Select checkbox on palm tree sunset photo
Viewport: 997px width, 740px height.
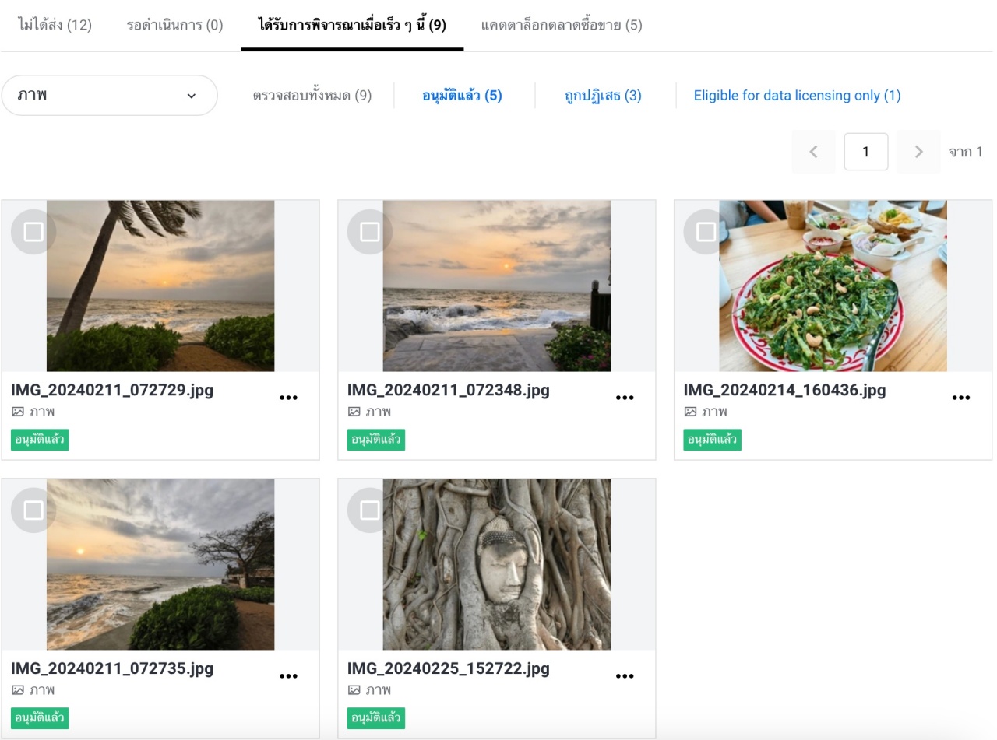pyautogui.click(x=33, y=232)
